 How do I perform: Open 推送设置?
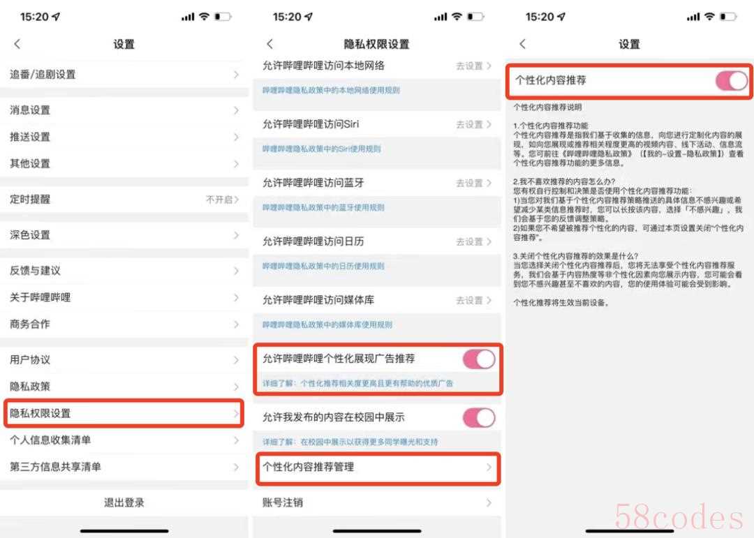124,137
